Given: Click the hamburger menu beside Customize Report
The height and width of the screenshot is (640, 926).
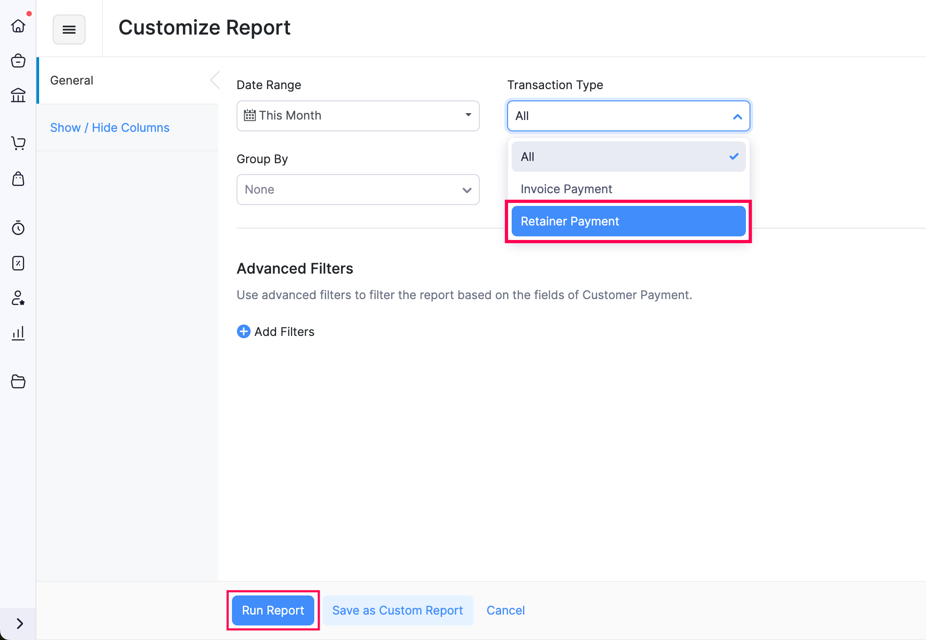Looking at the screenshot, I should (69, 29).
